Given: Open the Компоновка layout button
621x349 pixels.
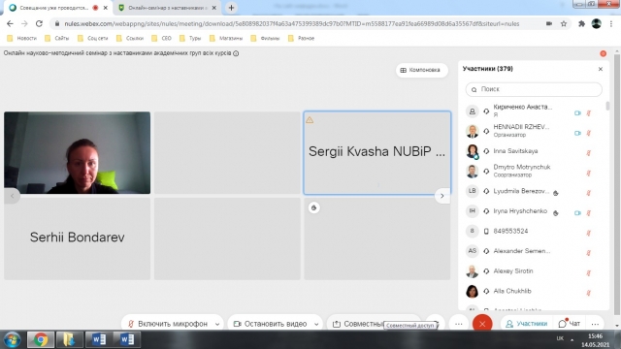Looking at the screenshot, I should pos(421,70).
